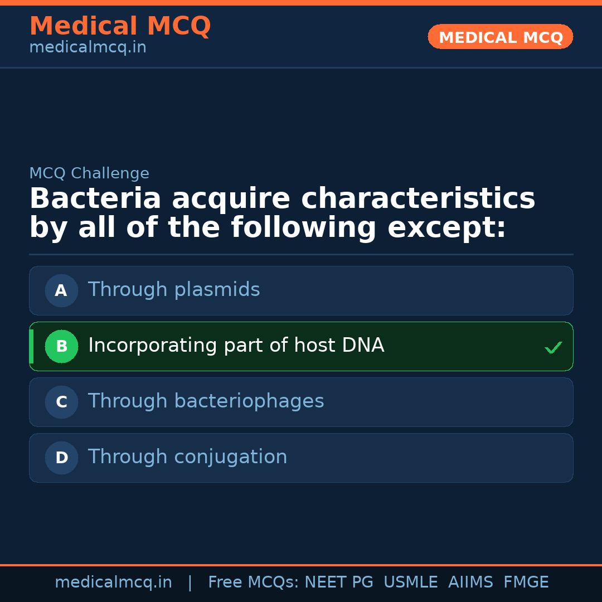Select the USMLE footer item
The image size is (602, 602).
pyautogui.click(x=410, y=582)
